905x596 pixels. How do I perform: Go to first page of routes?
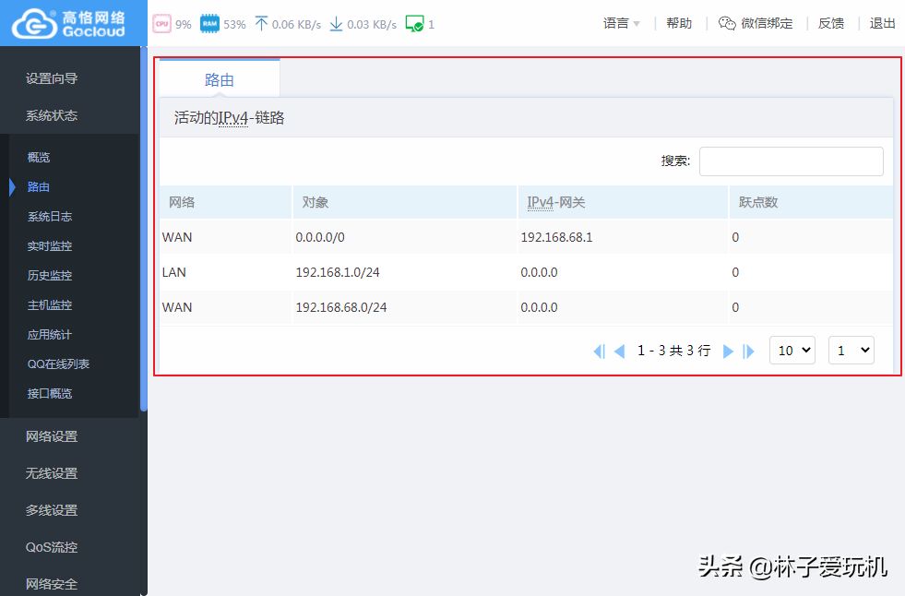point(599,351)
